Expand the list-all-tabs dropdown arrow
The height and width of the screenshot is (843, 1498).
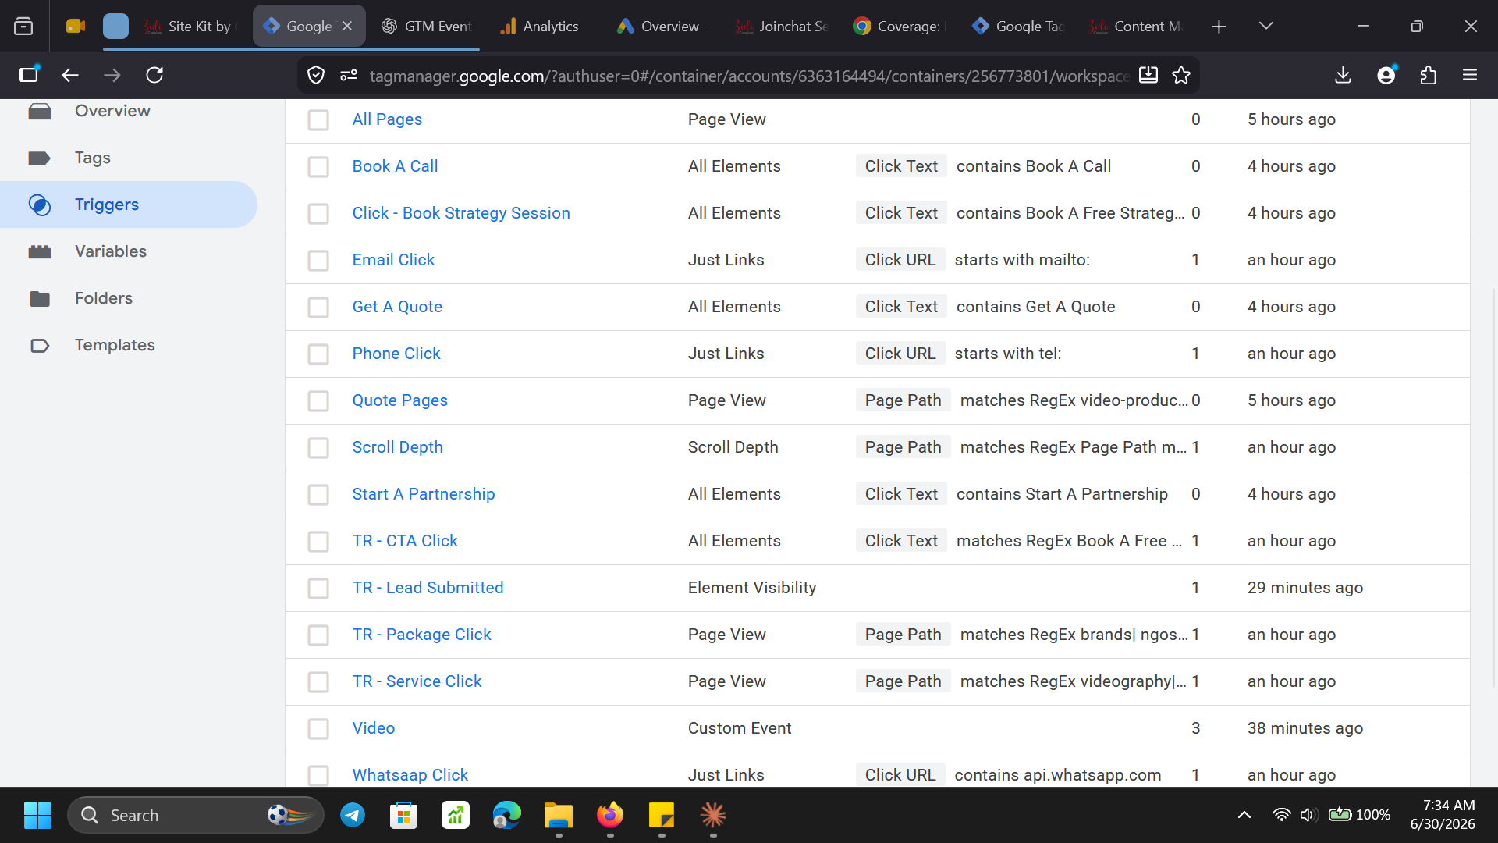pyautogui.click(x=1266, y=27)
